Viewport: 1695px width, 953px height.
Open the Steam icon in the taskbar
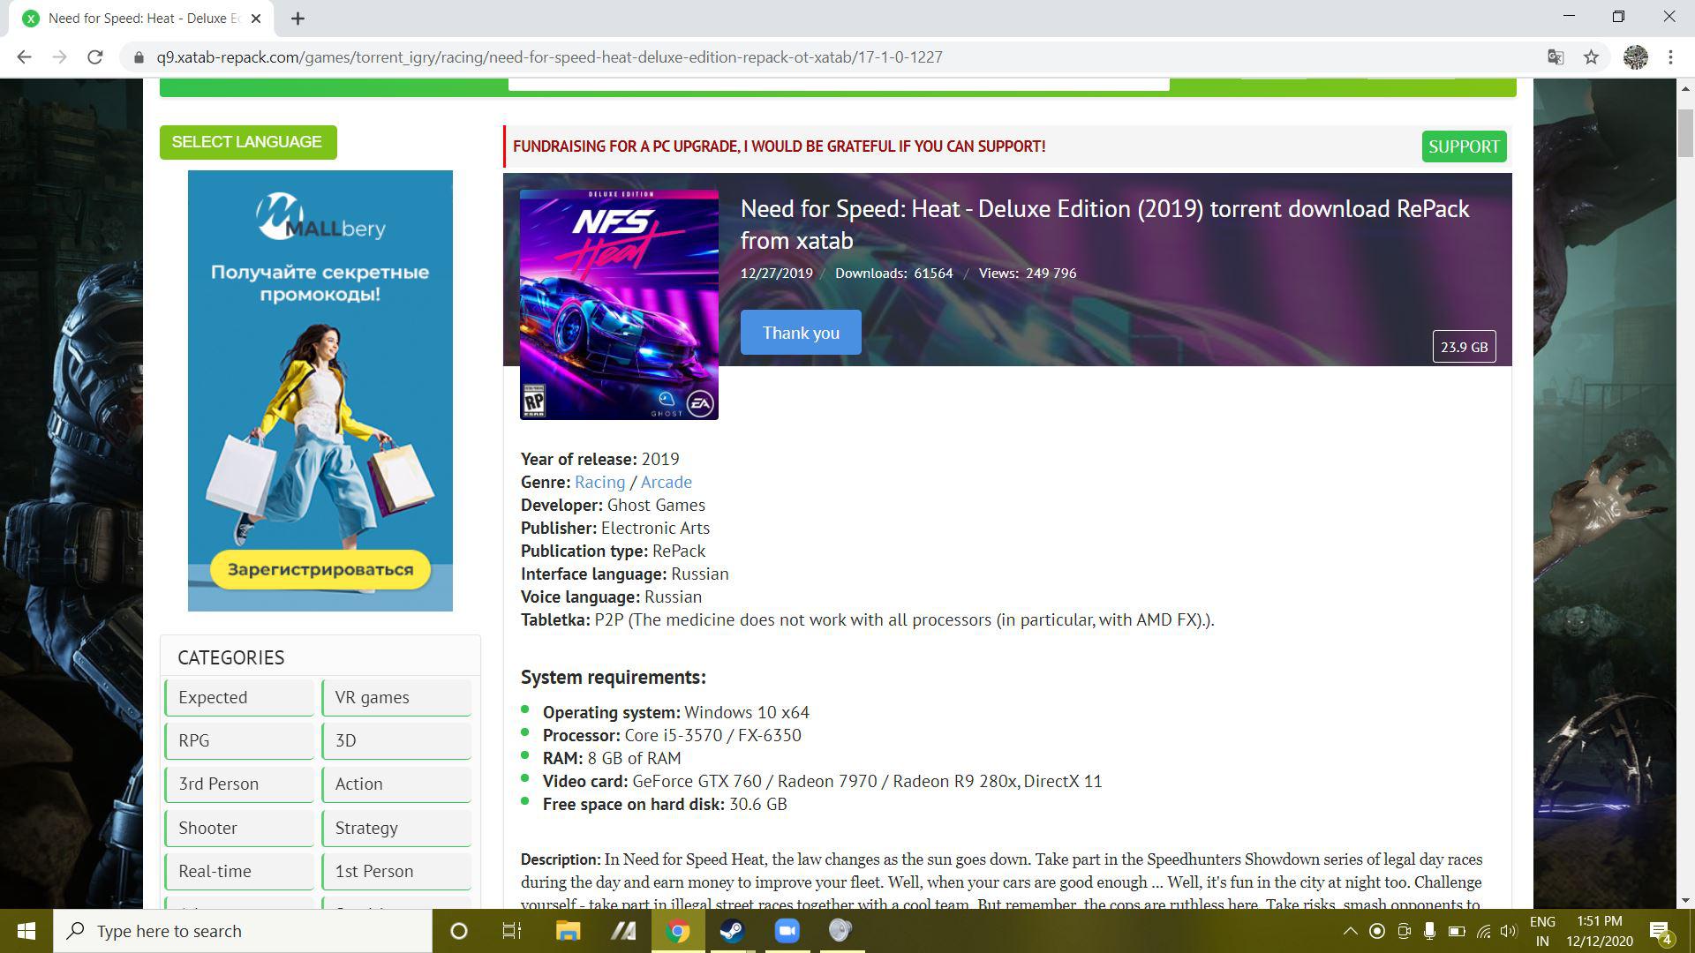click(x=732, y=931)
